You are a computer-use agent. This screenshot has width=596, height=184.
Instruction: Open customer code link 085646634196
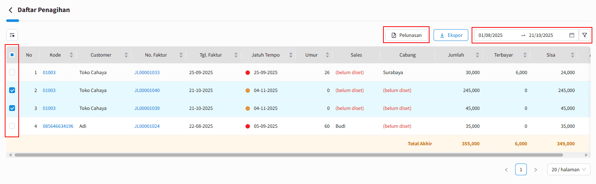click(58, 126)
